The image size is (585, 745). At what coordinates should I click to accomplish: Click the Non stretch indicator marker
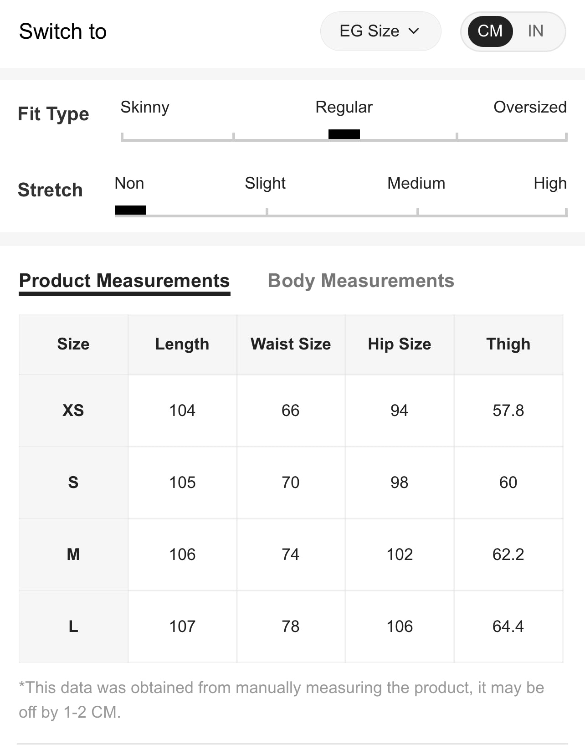pos(130,210)
